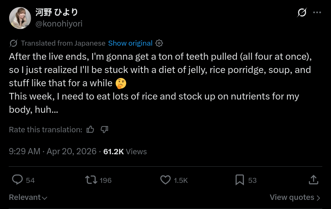Image resolution: width=331 pixels, height=209 pixels.
Task: Open translation settings gear icon
Action: [x=159, y=43]
